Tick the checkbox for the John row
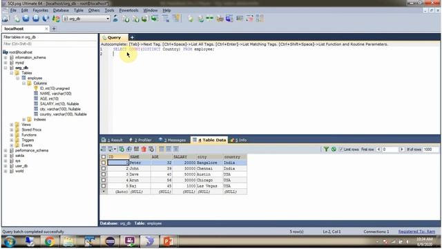 [104, 169]
